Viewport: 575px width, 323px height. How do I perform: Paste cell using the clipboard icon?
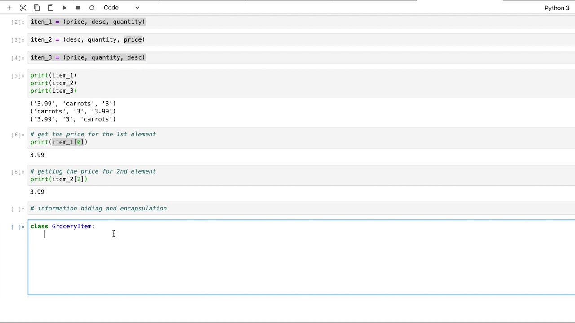pos(51,8)
